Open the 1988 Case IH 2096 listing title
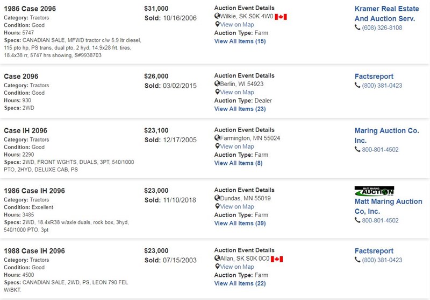Viewport: 430px width, 300px height. click(x=34, y=251)
